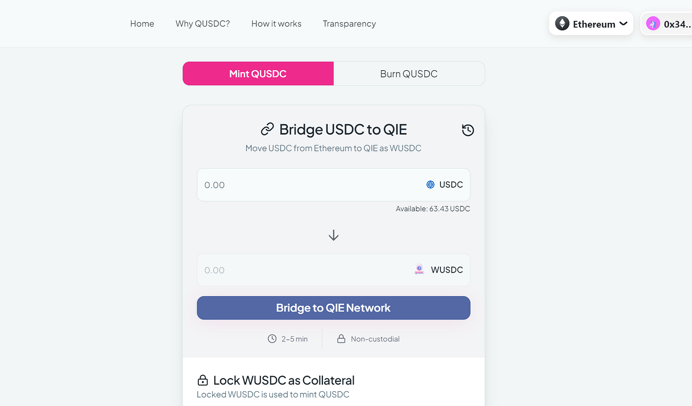
Task: Click the Available: 63.43 USDC balance
Action: click(x=432, y=209)
